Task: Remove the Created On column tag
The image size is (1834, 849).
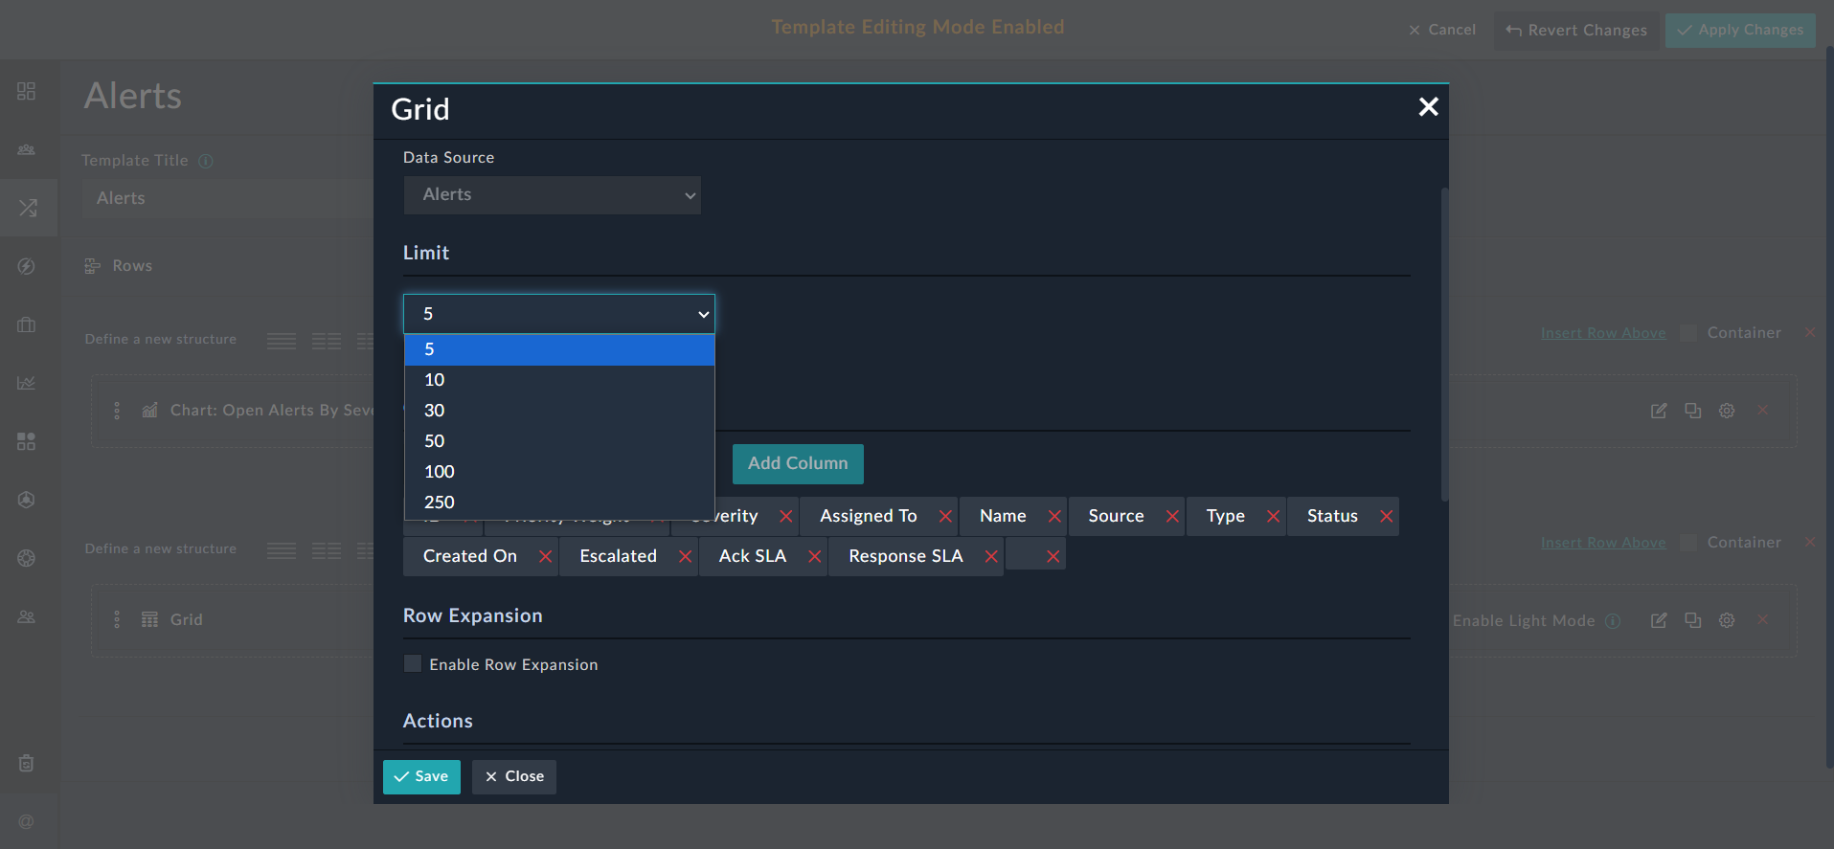Action: coord(545,556)
